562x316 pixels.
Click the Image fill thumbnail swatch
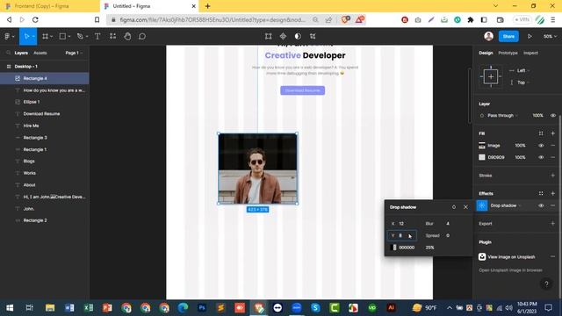482,146
